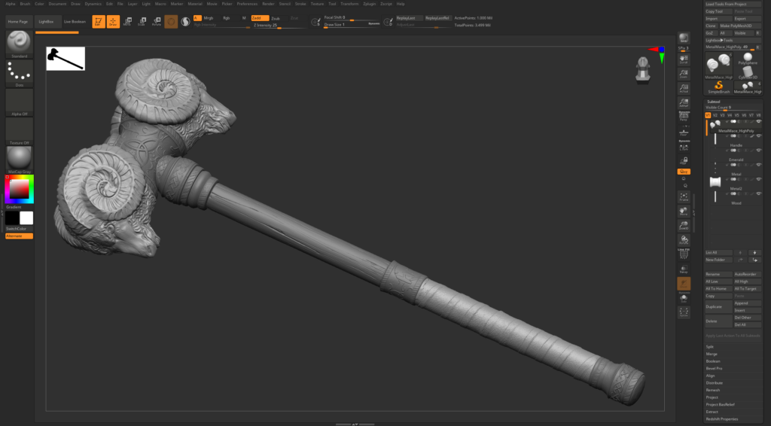Viewport: 771px width, 426px height.
Task: Open the Zplugin menu
Action: click(370, 4)
